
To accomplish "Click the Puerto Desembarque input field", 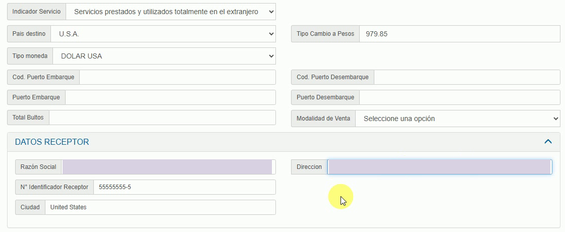I will 460,97.
